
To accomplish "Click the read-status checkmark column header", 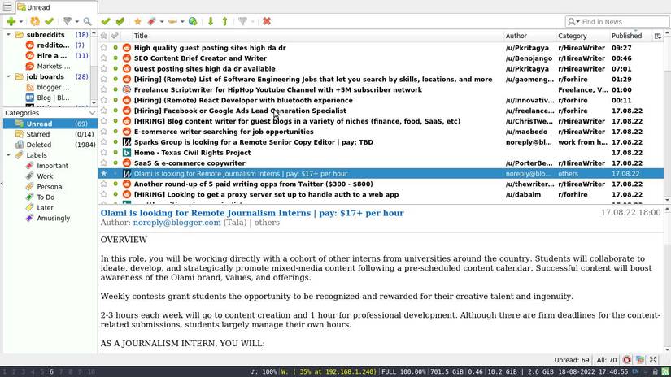I will click(x=115, y=36).
